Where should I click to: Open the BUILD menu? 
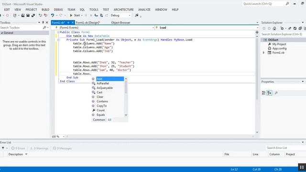point(45,10)
